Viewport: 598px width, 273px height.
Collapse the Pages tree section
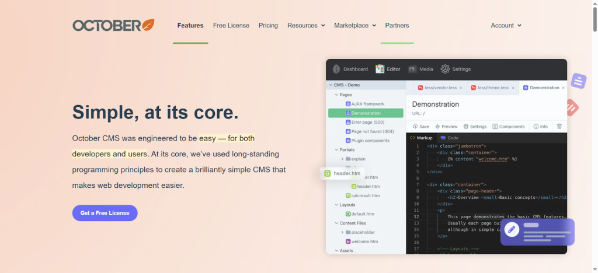(x=336, y=95)
